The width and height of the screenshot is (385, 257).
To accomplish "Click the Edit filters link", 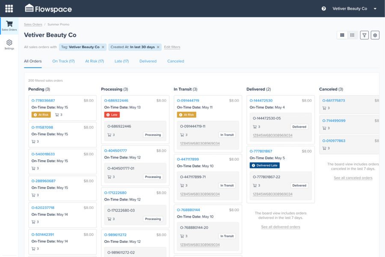I will [x=172, y=47].
